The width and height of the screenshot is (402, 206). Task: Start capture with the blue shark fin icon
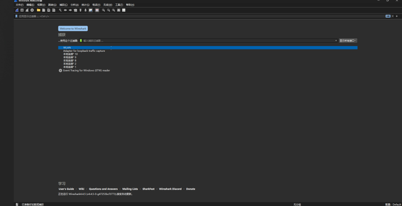[x=17, y=10]
